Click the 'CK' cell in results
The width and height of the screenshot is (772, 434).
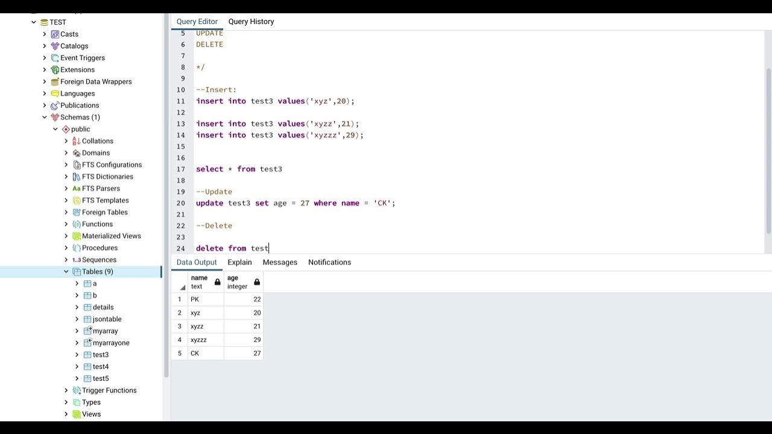pos(205,353)
